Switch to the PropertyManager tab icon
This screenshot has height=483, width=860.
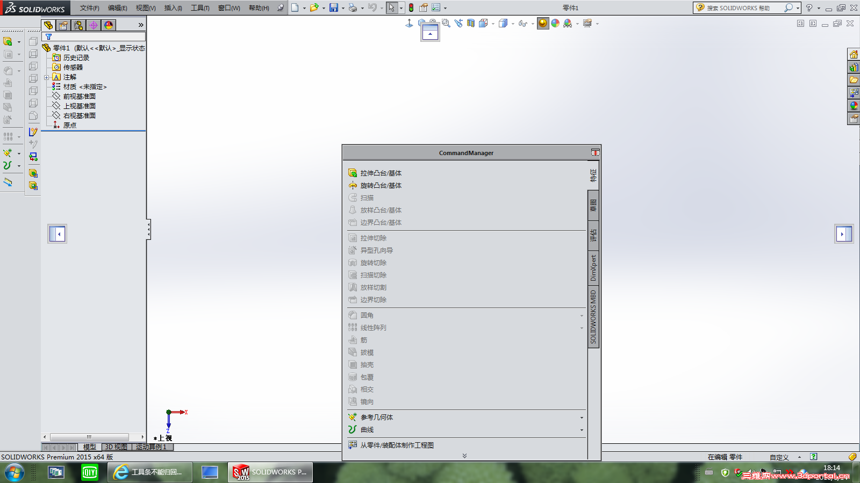tap(63, 25)
